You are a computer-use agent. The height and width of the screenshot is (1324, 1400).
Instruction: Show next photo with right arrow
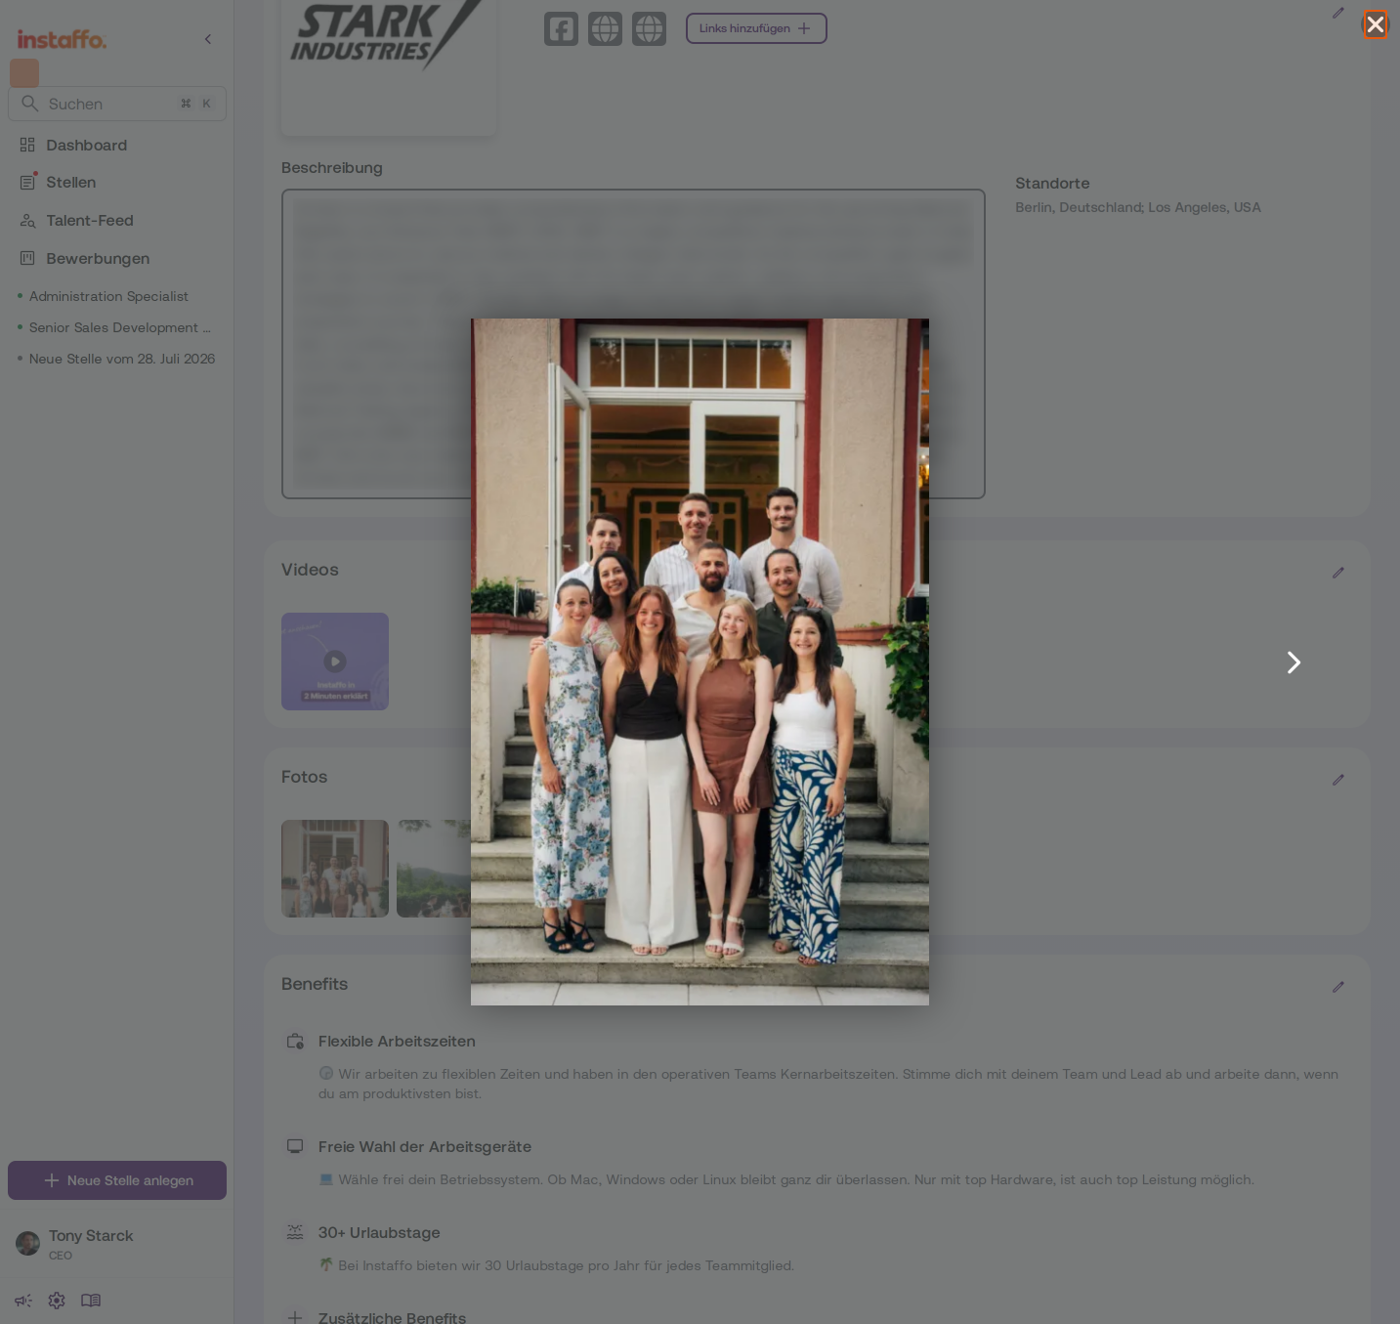[1294, 662]
